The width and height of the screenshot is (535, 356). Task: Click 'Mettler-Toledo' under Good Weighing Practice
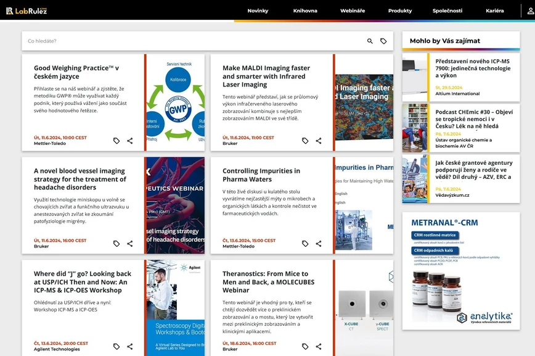pos(50,144)
